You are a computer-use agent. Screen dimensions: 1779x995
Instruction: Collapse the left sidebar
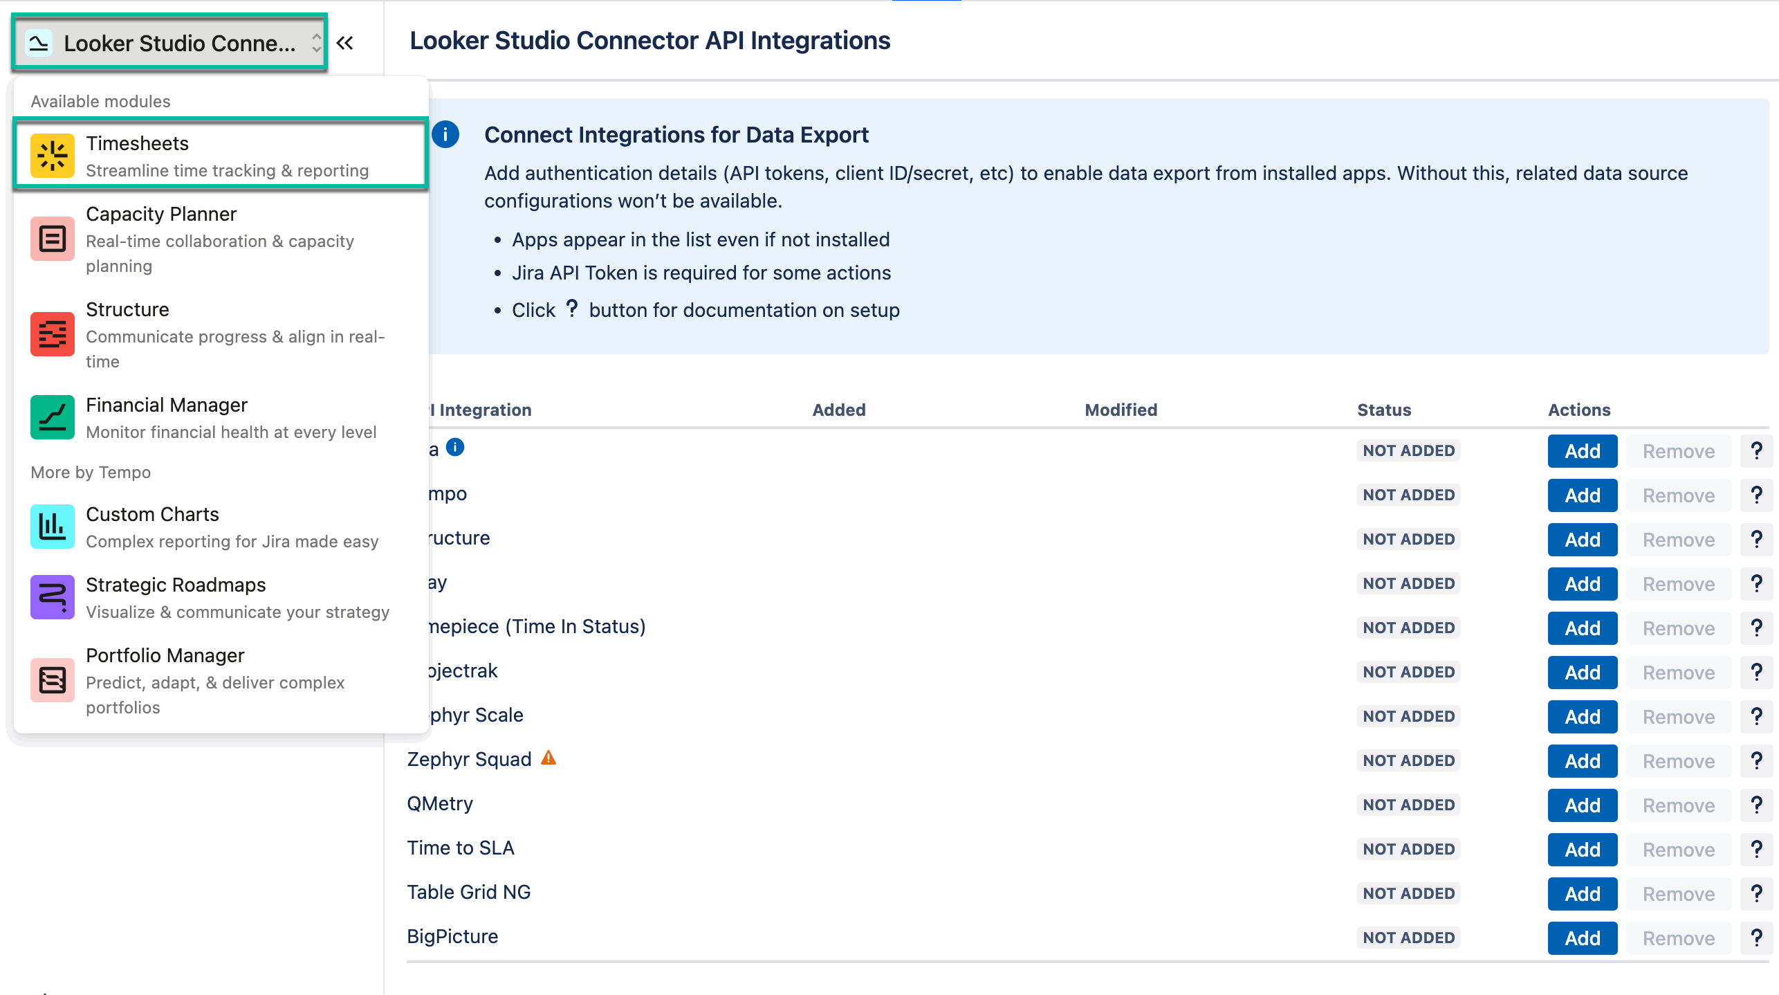[345, 42]
